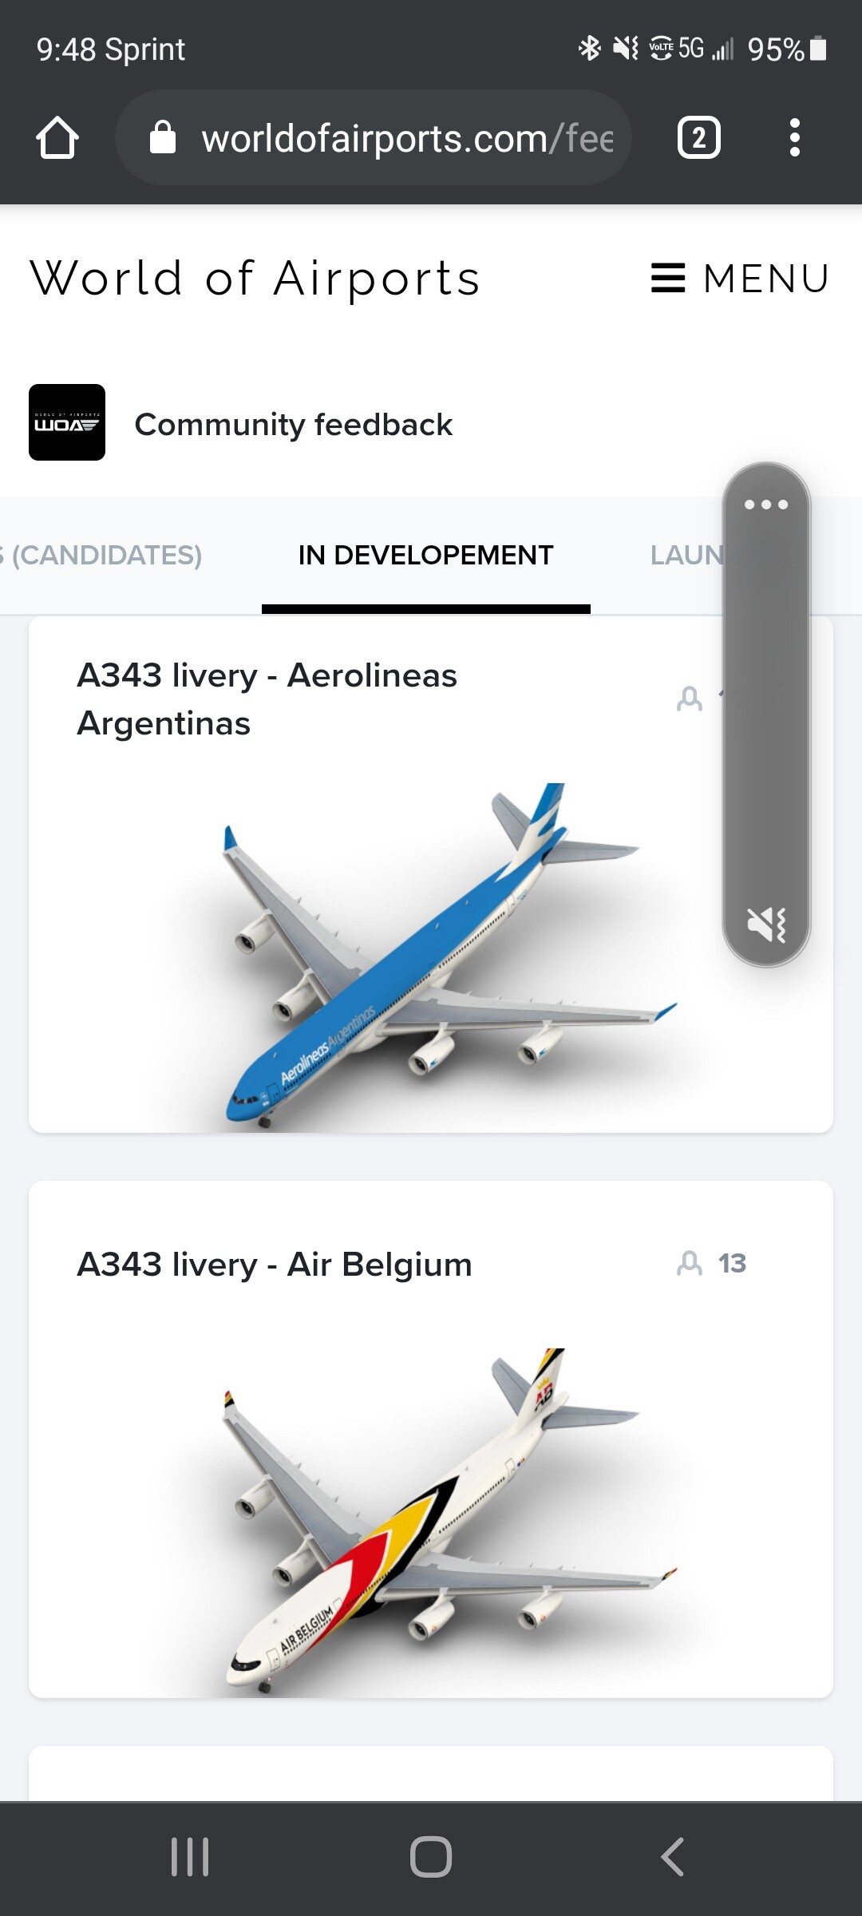Tap the padlock site security icon
Screen dimensions: 862x1916
[x=163, y=137]
